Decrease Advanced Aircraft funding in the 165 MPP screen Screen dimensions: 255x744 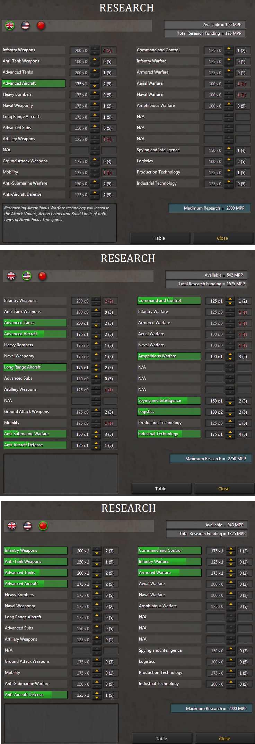pyautogui.click(x=95, y=86)
